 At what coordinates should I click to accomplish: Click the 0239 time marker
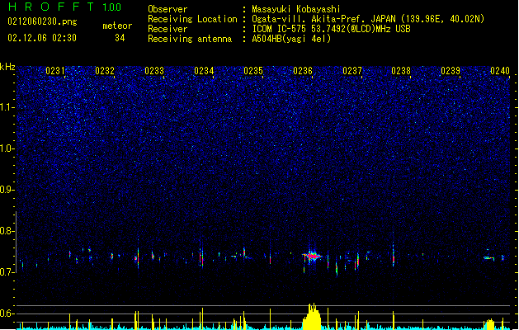pos(451,71)
